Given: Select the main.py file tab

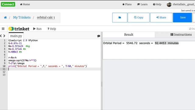Looking at the screenshot, I should pyautogui.click(x=16, y=36).
